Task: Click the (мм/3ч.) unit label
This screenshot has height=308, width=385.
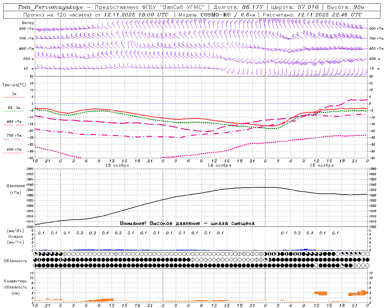Action: click(x=16, y=231)
